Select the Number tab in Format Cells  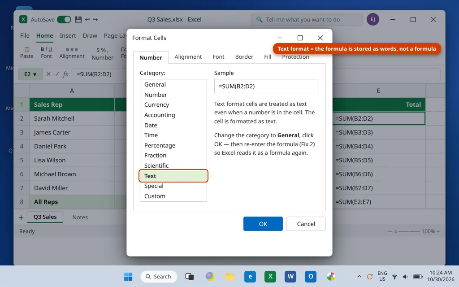[x=151, y=57]
